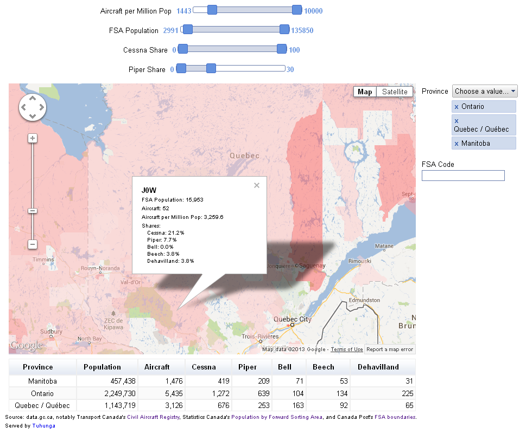Click the Piper Share lower slider handle
Screen dimensions: 526x434
click(181, 68)
